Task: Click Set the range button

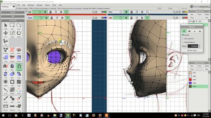Action: coord(192,50)
